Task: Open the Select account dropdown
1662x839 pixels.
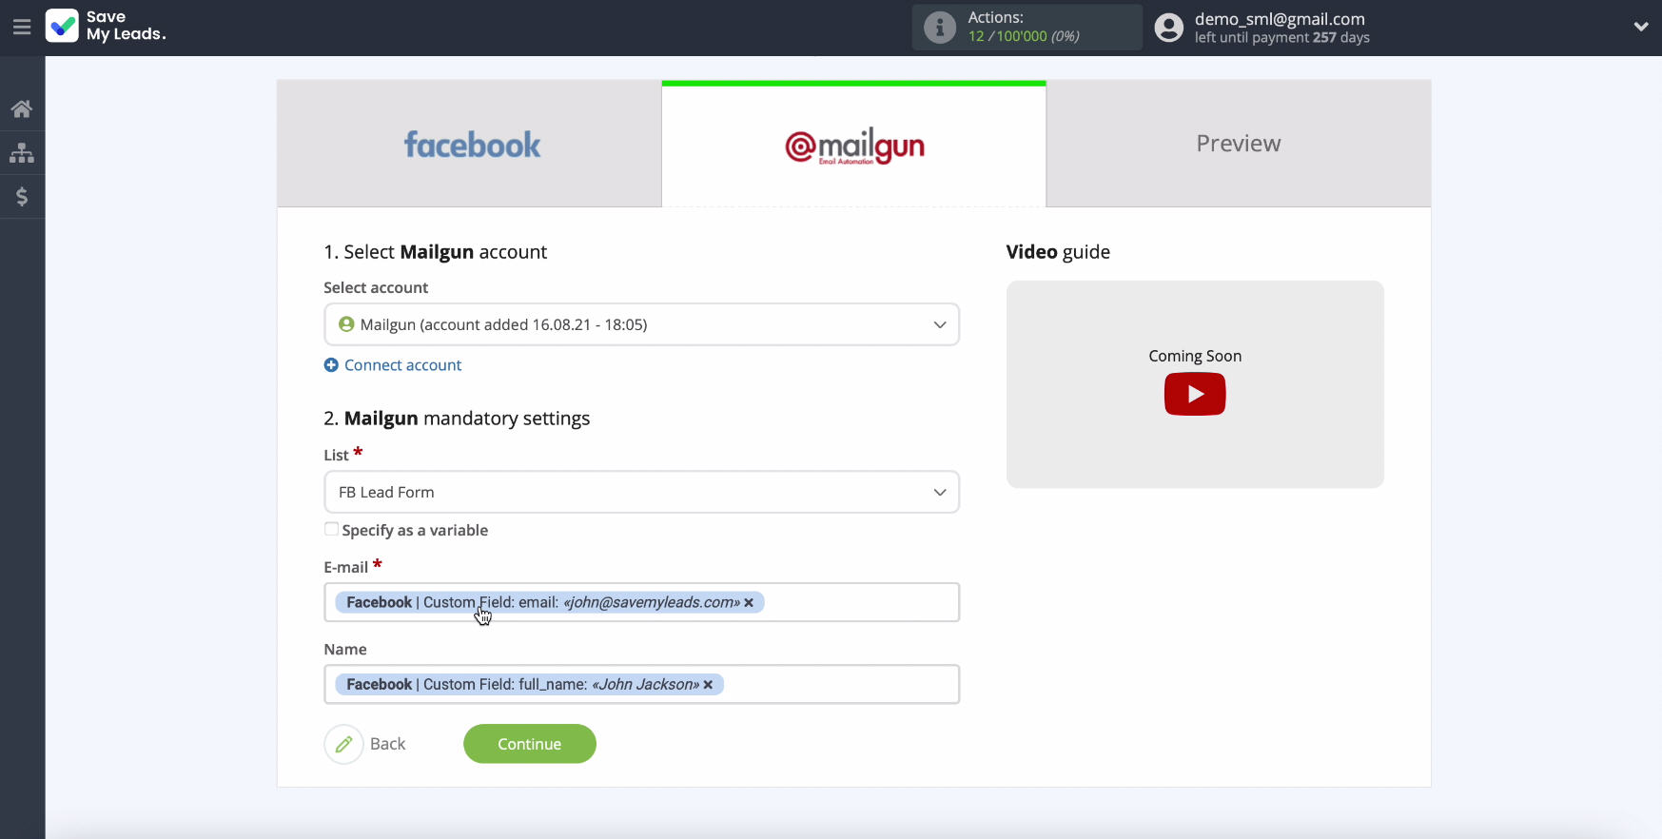Action: tap(642, 324)
